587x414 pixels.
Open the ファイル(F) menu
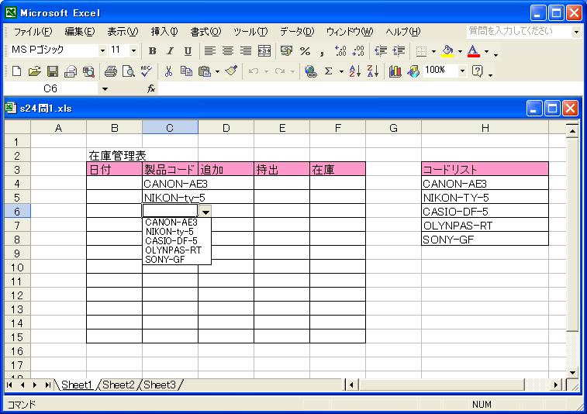(x=33, y=32)
